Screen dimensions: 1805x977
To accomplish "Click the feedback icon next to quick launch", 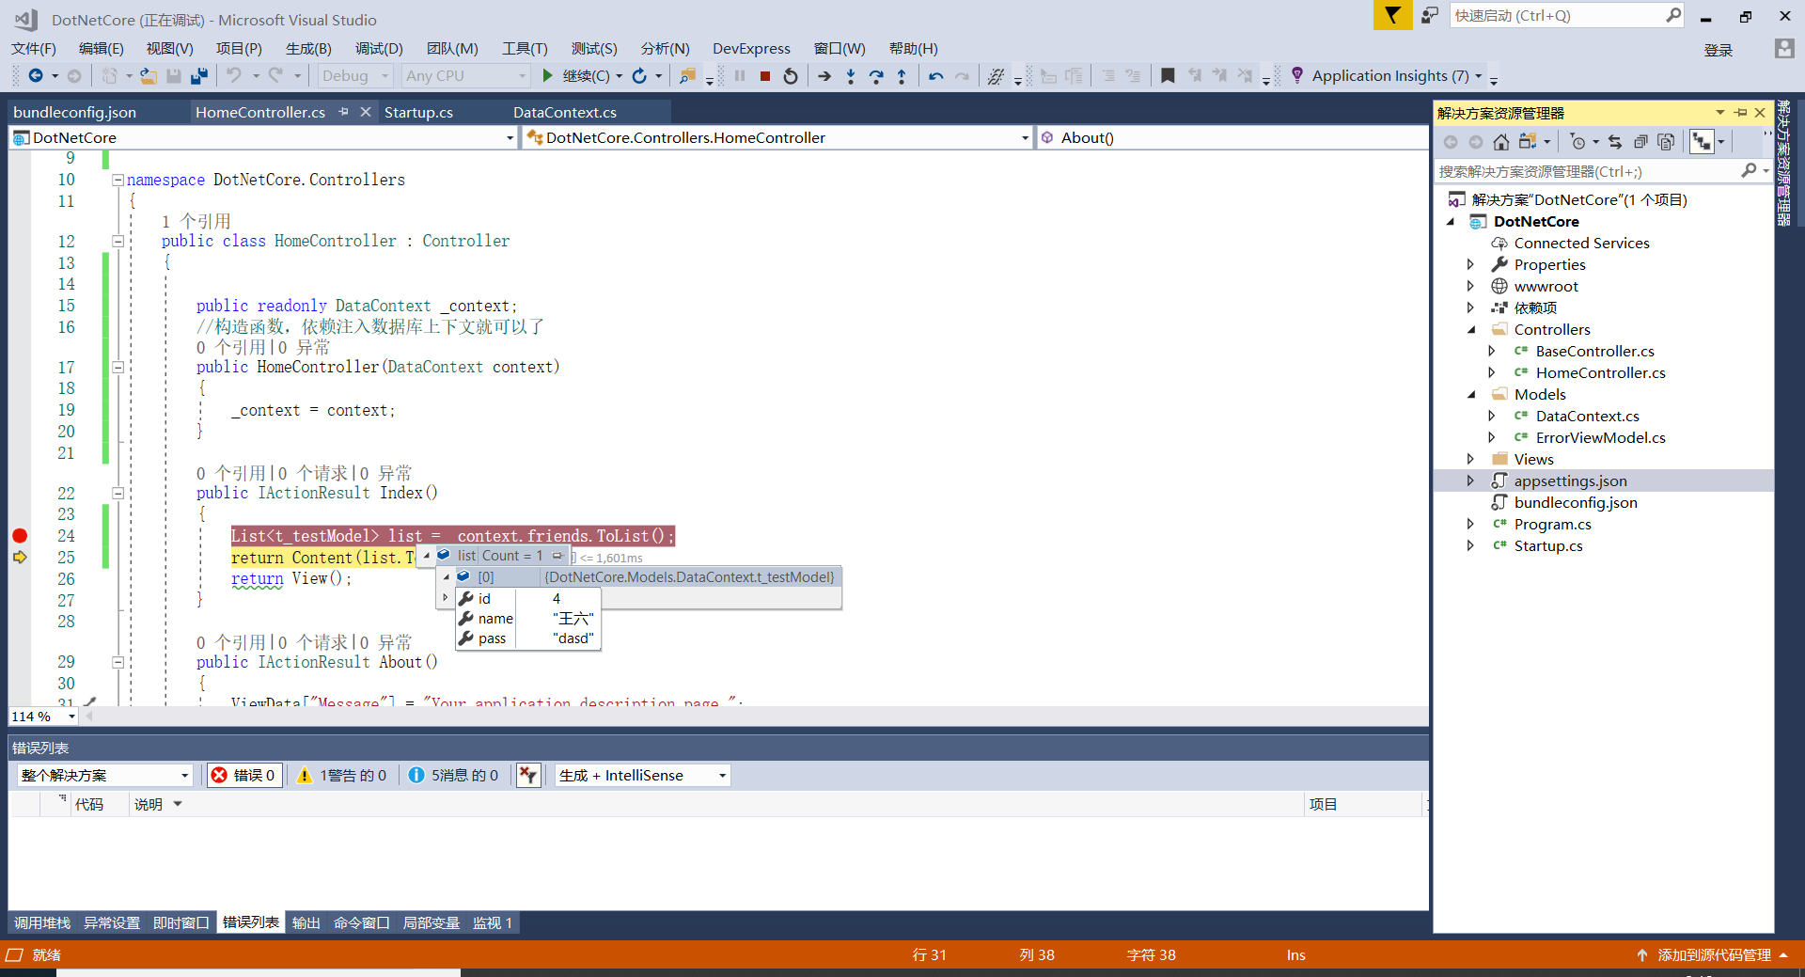I will pos(1430,15).
